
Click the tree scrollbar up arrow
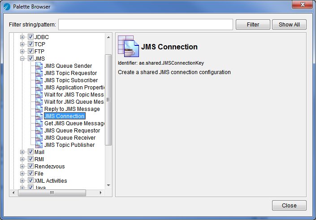pos(108,37)
